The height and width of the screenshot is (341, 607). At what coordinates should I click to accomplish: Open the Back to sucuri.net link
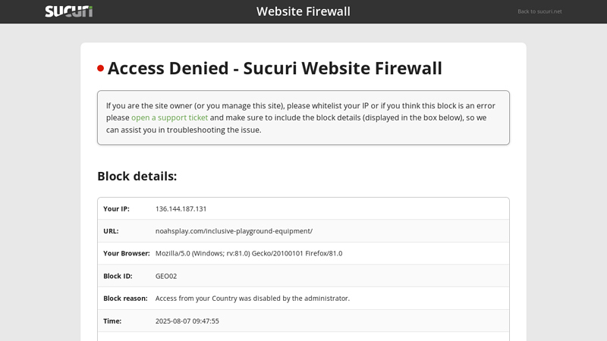[539, 11]
